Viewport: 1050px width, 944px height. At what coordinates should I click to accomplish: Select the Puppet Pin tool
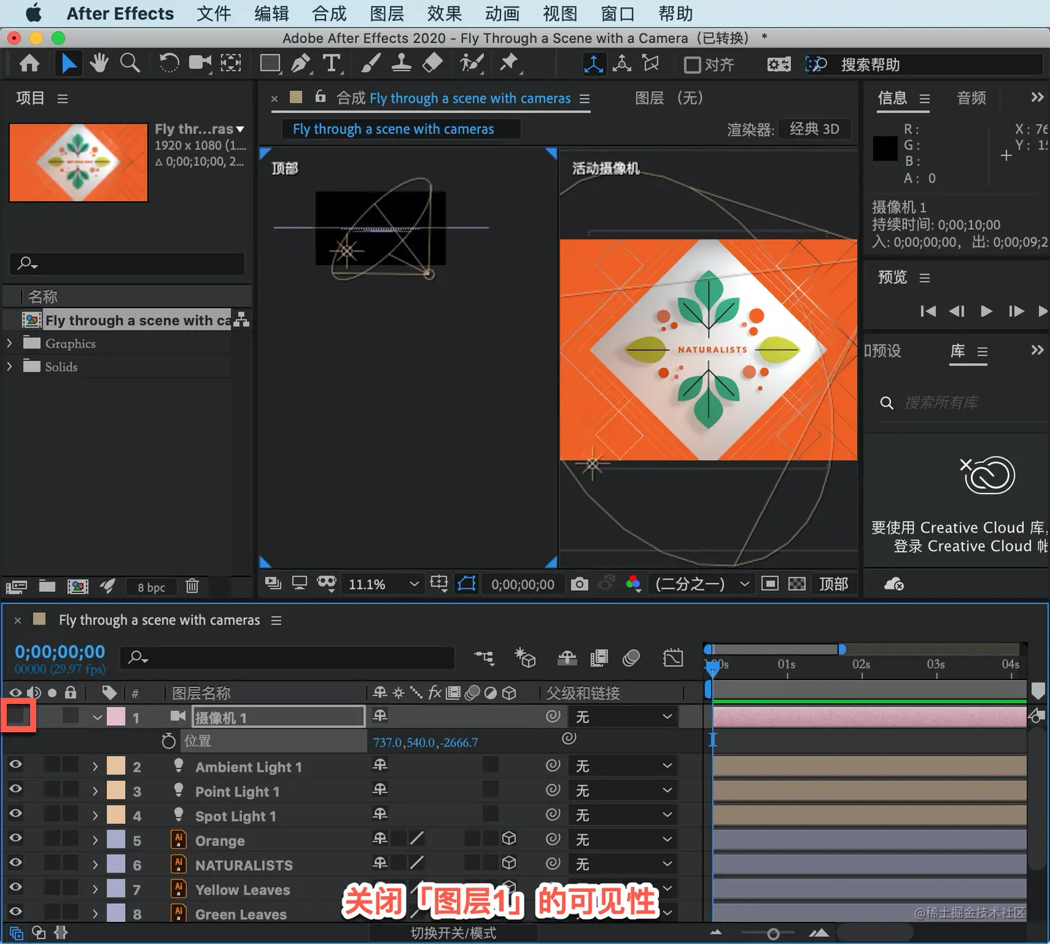coord(509,63)
